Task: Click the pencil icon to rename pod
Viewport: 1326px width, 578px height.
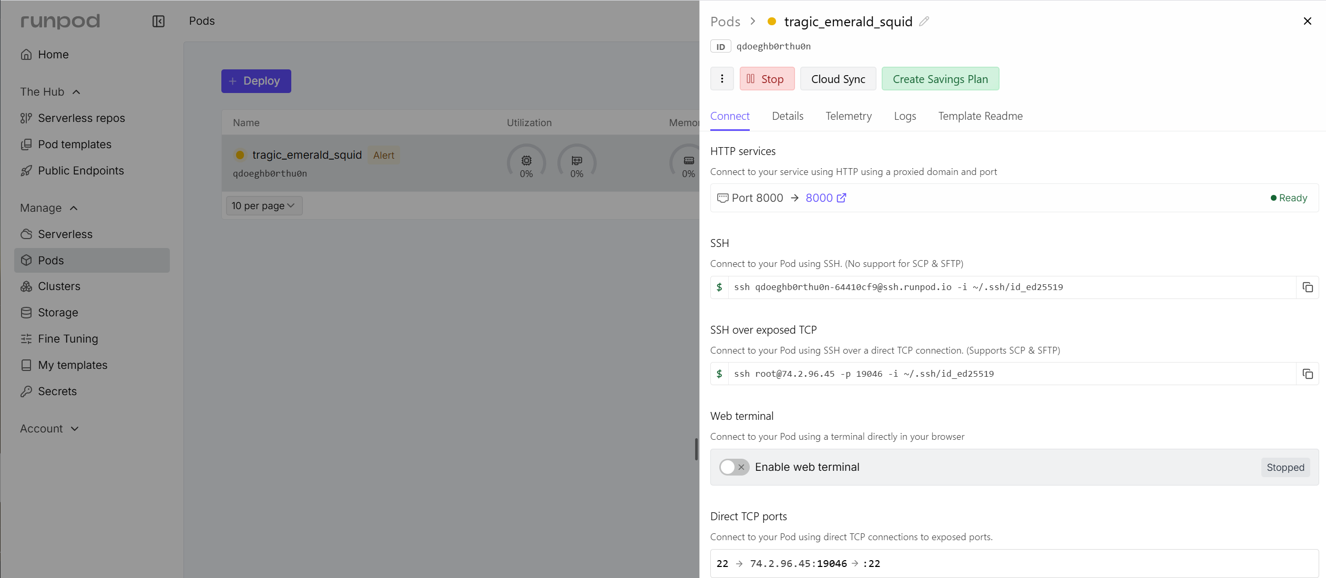Action: (924, 22)
